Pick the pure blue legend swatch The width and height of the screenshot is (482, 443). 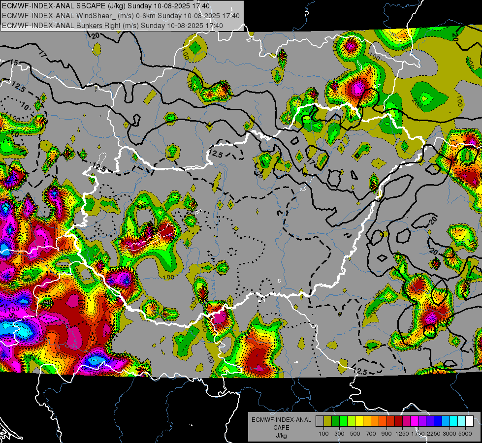[x=438, y=421]
